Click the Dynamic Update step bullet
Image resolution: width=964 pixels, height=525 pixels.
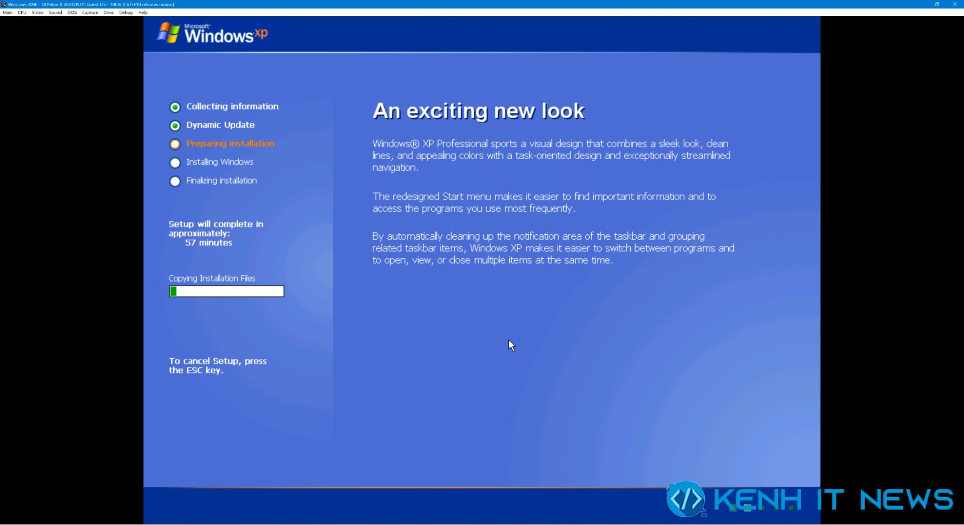(175, 126)
